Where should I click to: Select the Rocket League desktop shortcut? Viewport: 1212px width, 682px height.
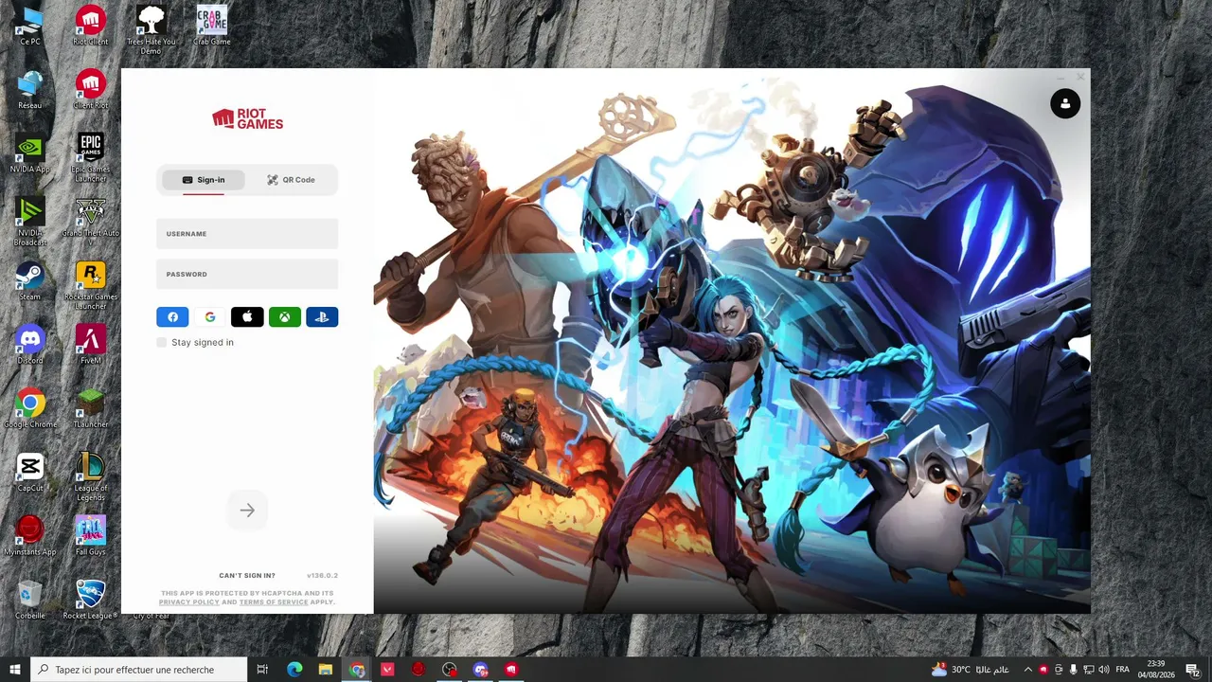[91, 600]
